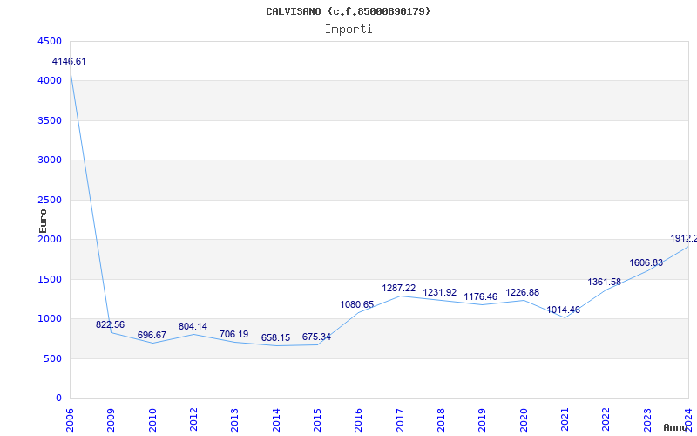697x436 pixels.
Task: Click the 2022 x-axis year label
Action: [x=606, y=419]
